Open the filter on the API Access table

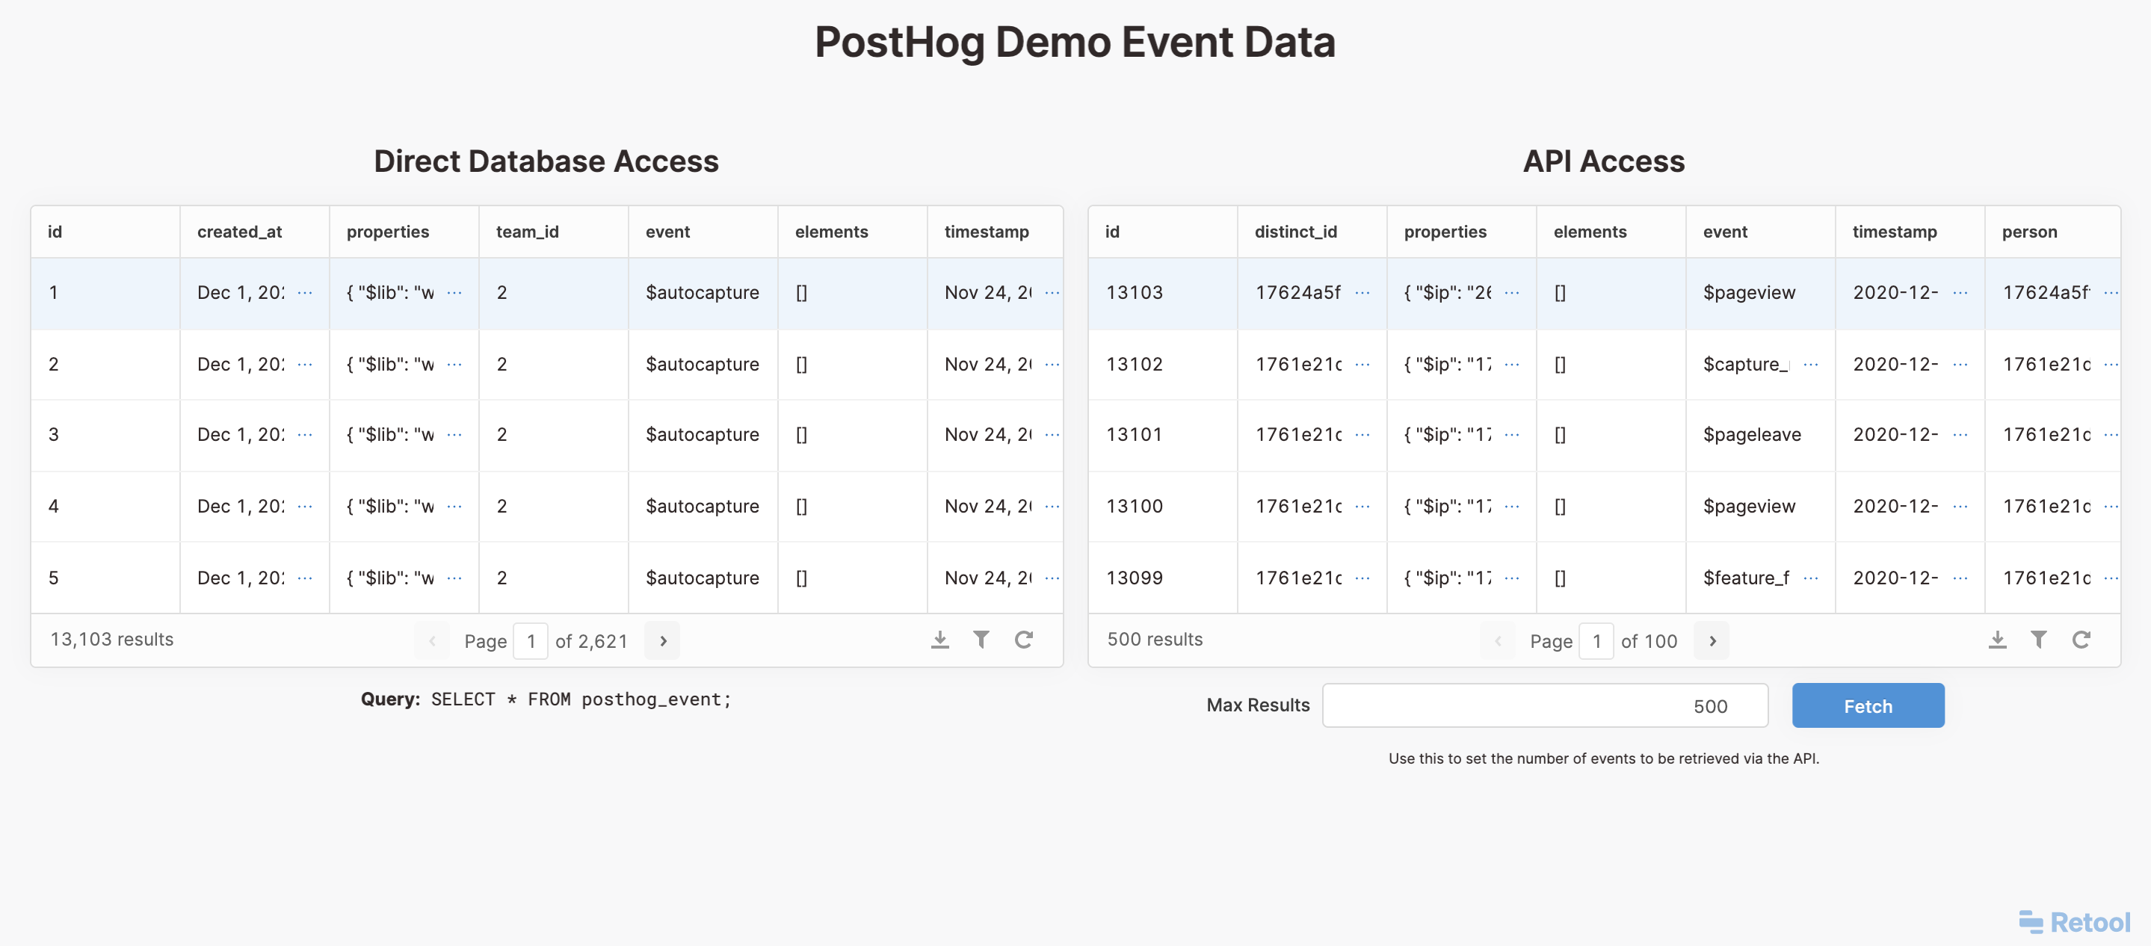(2039, 640)
